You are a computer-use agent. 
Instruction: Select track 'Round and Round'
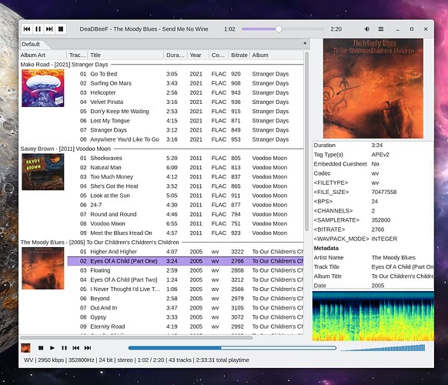[186, 214]
